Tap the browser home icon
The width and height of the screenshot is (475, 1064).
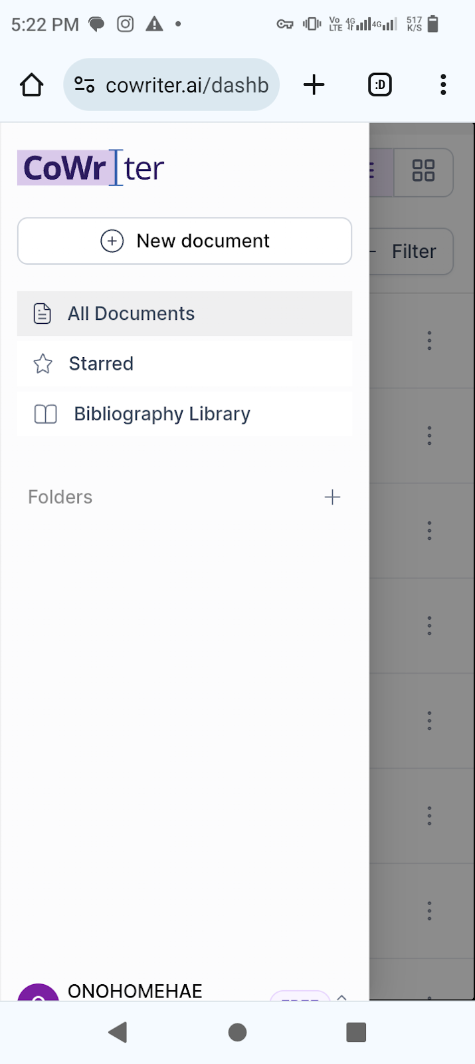(x=31, y=85)
